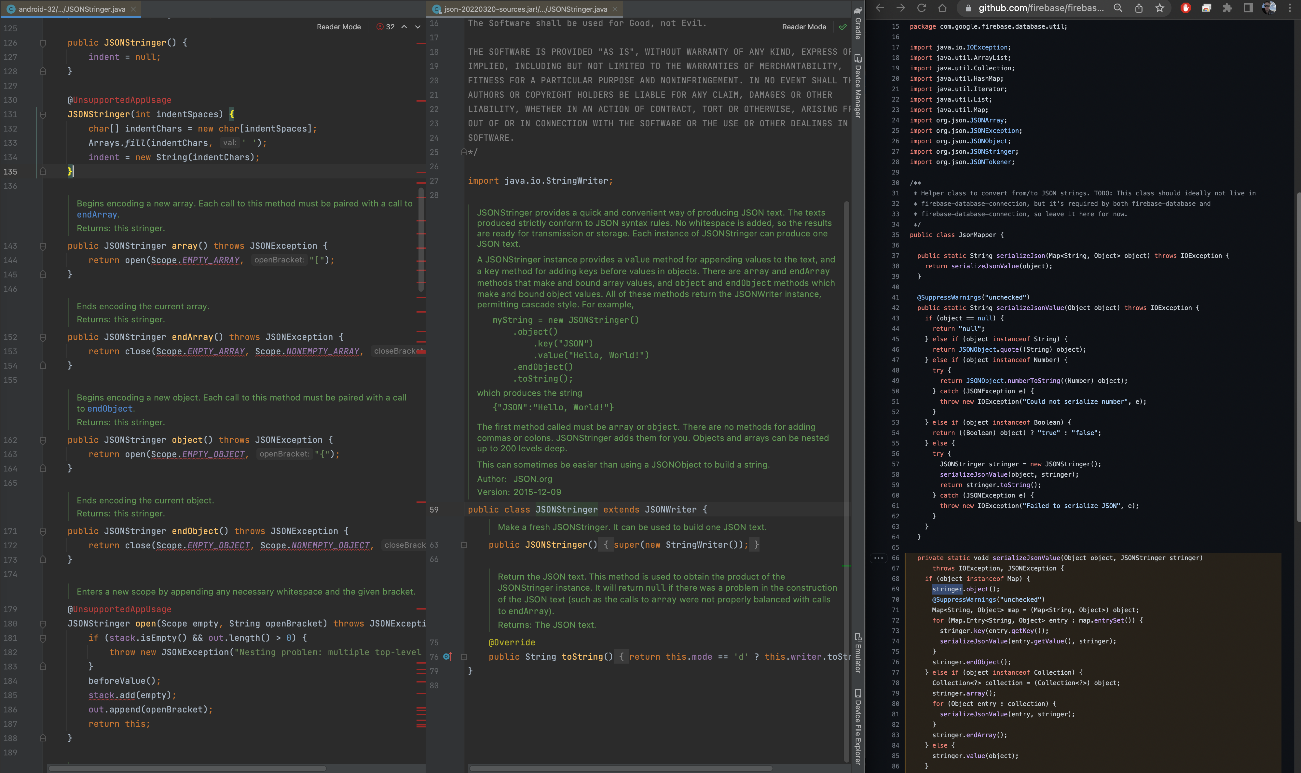
Task: Expand the folded toString method body
Action: pos(464,657)
